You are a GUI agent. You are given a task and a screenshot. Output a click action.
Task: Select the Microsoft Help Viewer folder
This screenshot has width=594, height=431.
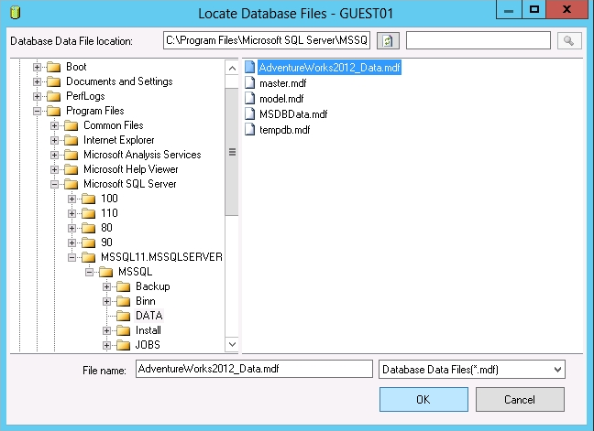[131, 169]
